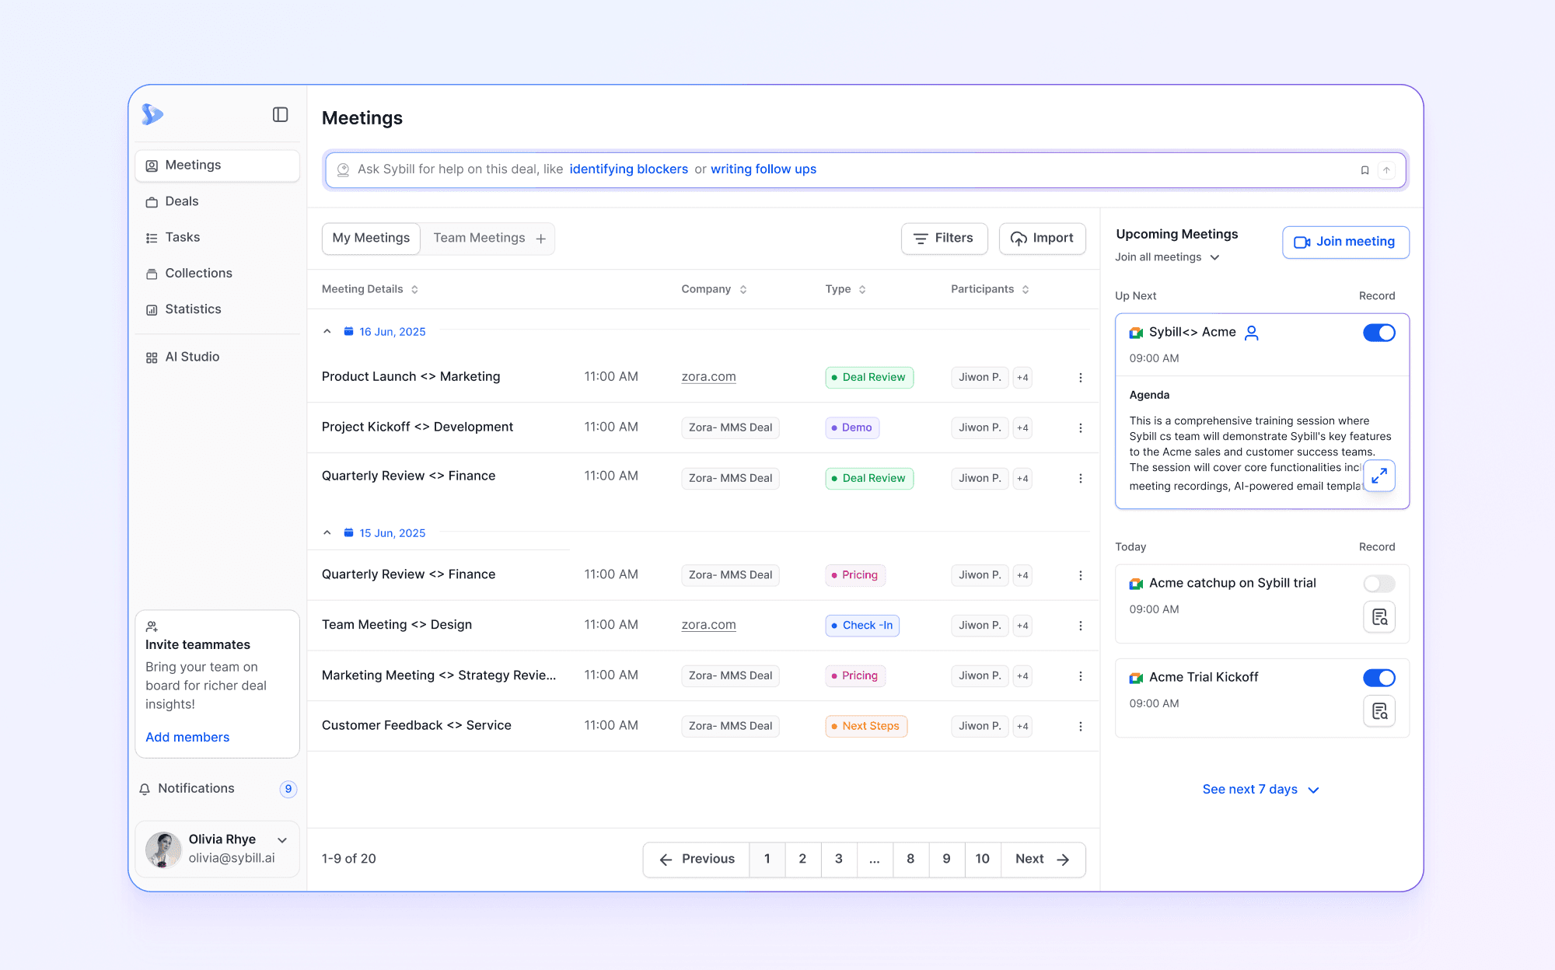Image resolution: width=1555 pixels, height=970 pixels.
Task: Click the bookmark icon in Ask Sybill bar
Action: 1365,170
